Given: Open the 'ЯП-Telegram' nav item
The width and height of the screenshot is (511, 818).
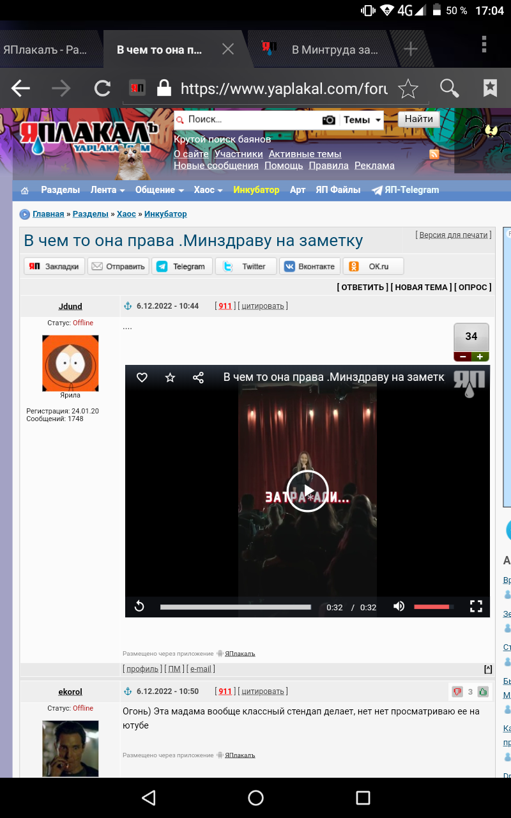Looking at the screenshot, I should coord(406,190).
